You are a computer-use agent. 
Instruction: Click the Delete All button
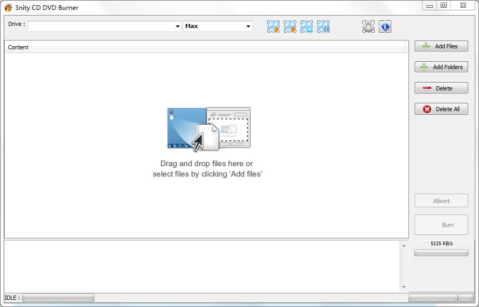click(x=441, y=109)
